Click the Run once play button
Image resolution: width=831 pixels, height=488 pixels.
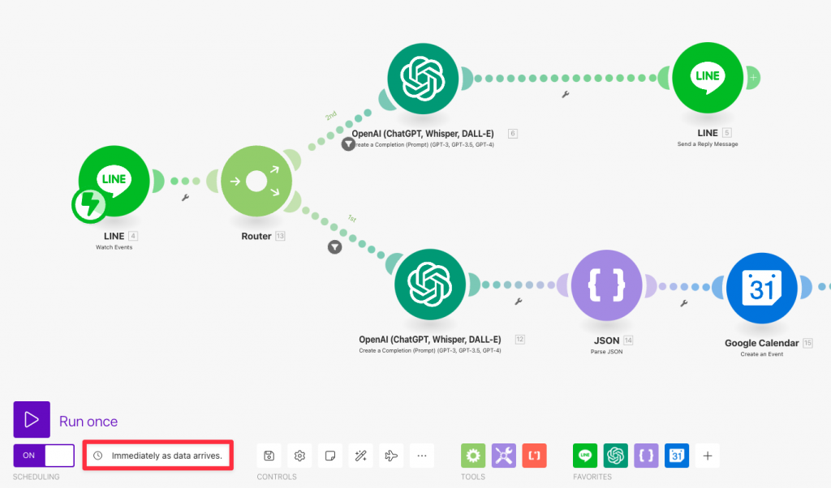[32, 420]
